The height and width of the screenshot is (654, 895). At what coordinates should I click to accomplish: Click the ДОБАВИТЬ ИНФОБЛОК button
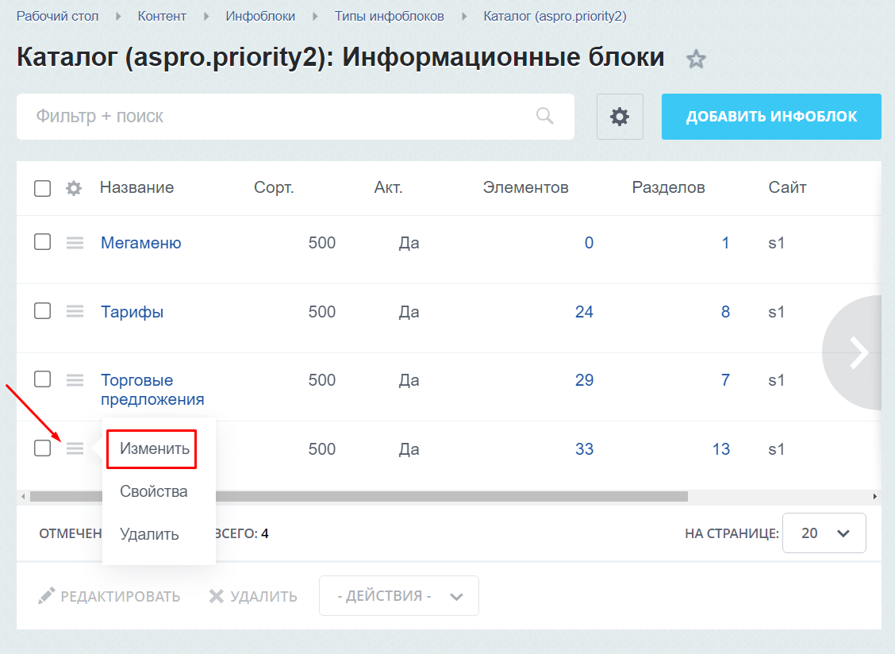click(771, 117)
